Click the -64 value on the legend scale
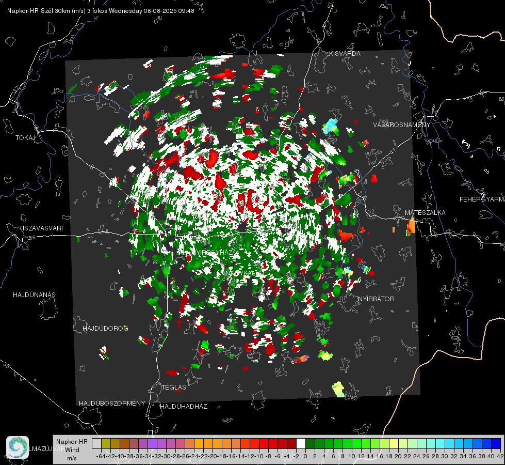505x465 pixels. [x=101, y=456]
